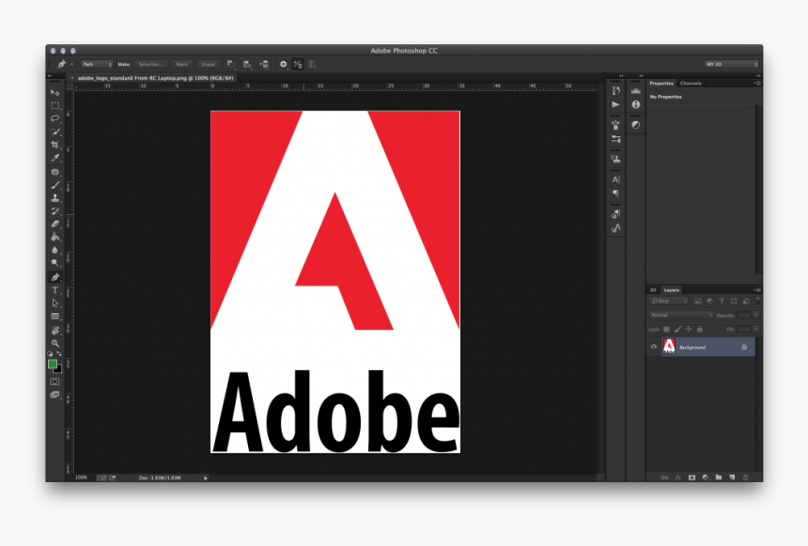Switch to the Properties tab
808x546 pixels.
coord(661,83)
